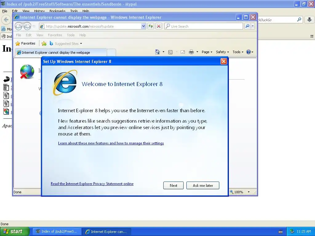Open the Page command bar menu

[x=207, y=52]
